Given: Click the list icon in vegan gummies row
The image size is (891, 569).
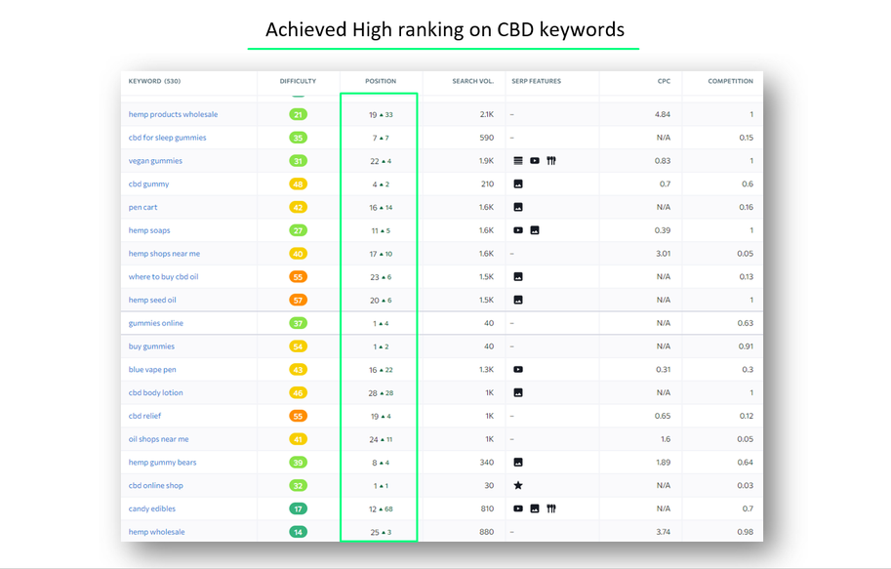Looking at the screenshot, I should (518, 161).
